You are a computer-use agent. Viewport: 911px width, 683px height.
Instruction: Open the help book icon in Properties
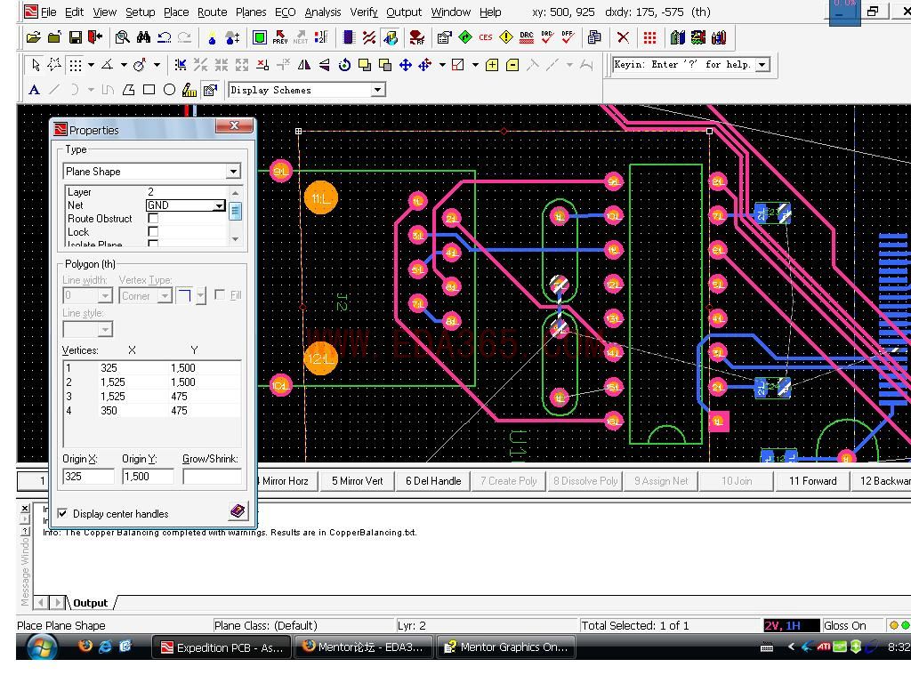tap(237, 511)
